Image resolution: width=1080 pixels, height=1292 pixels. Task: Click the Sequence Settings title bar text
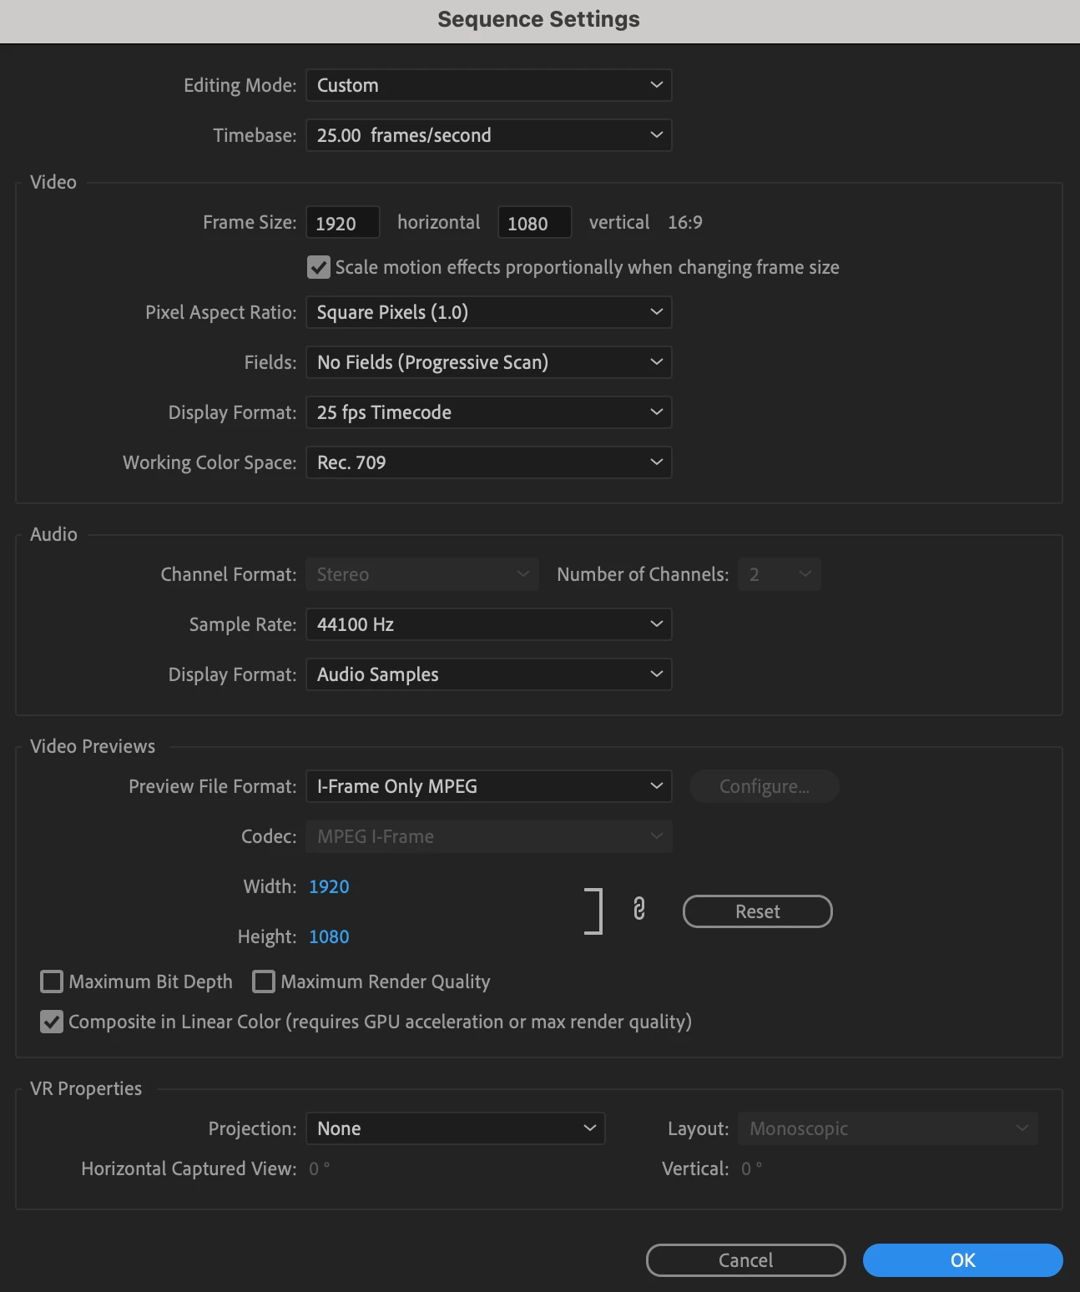pos(539,19)
